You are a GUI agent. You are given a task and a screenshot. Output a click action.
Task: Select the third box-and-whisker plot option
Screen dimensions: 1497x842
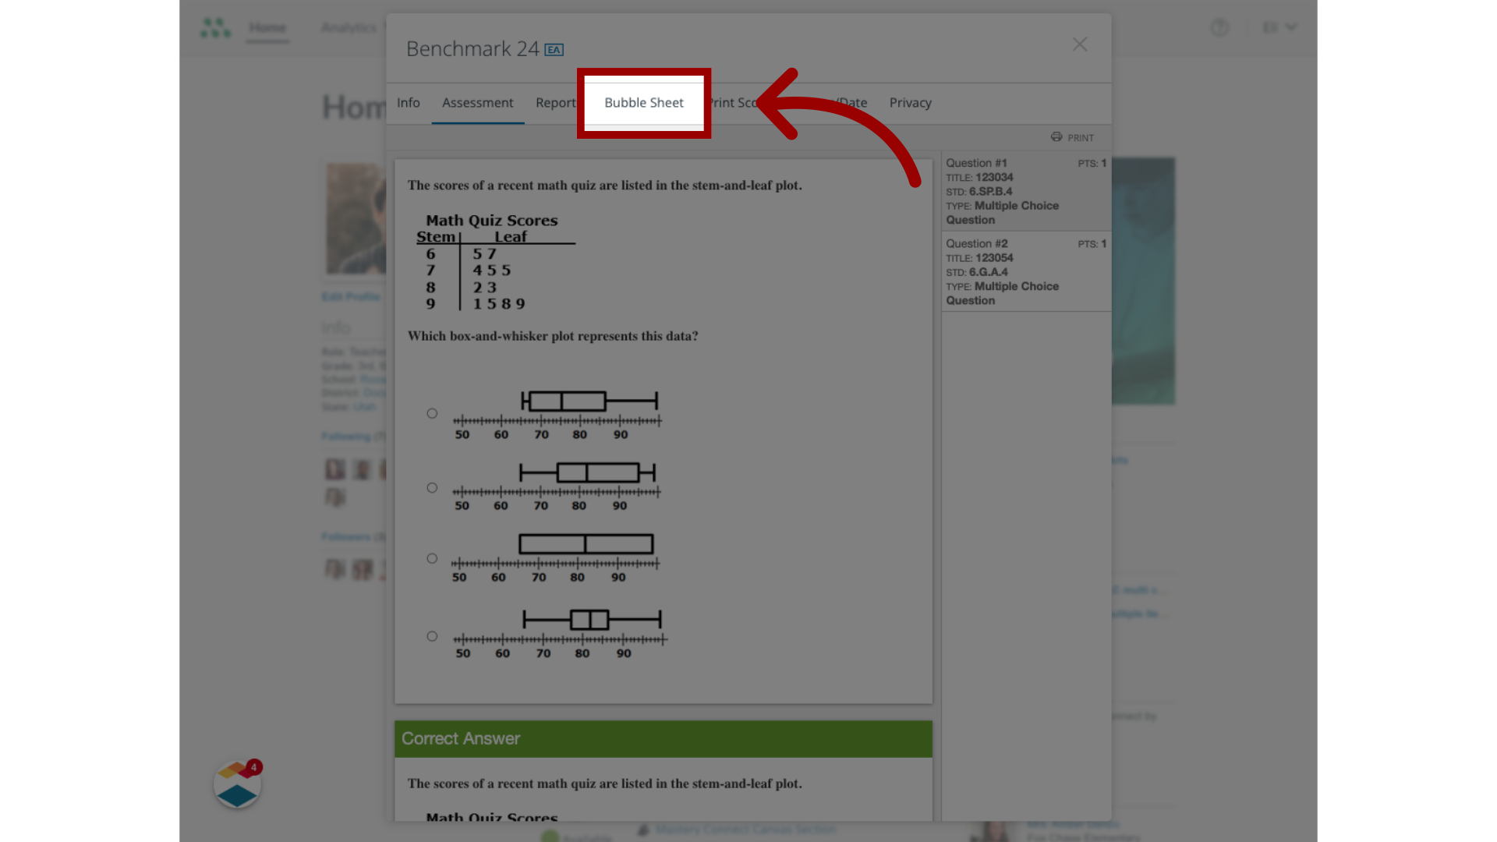coord(432,558)
